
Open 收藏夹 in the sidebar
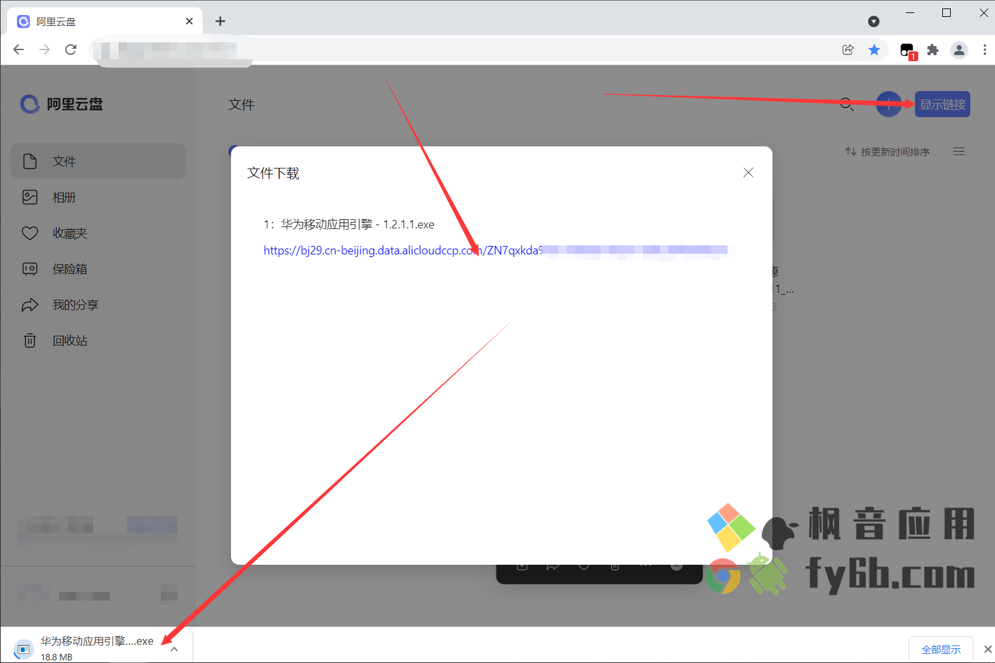point(98,233)
